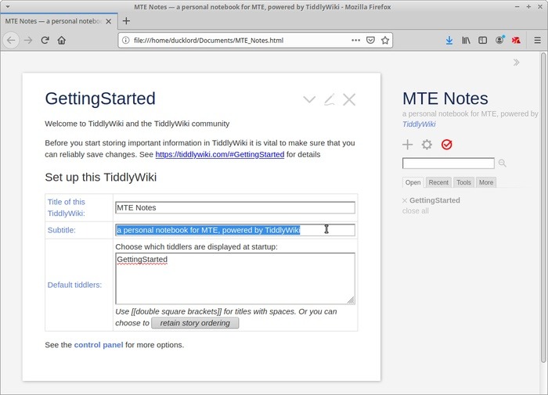Screen dimensions: 548x395
Task: Open tiddlywiki.com/#GettingStarted hyperlink
Action: pyautogui.click(x=220, y=154)
